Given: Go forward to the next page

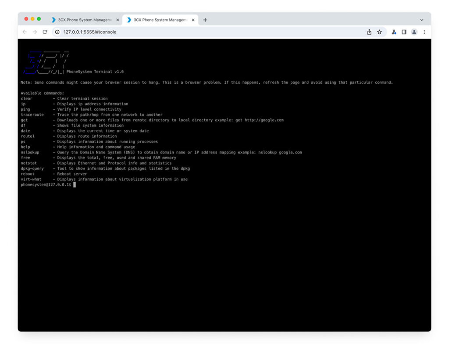Looking at the screenshot, I should 35,32.
